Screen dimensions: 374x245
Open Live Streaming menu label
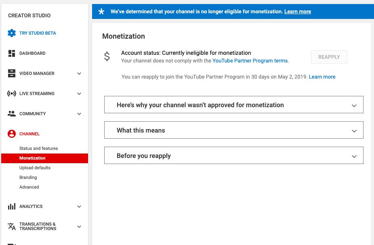(37, 94)
